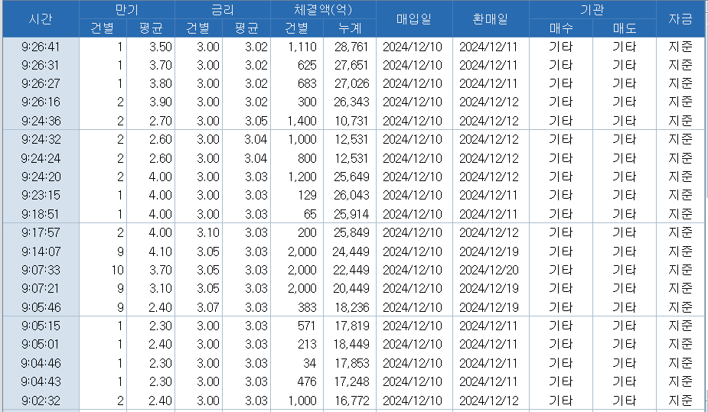Image resolution: width=708 pixels, height=412 pixels.
Task: Select the row with time 9:26:41
Action: pos(354,47)
